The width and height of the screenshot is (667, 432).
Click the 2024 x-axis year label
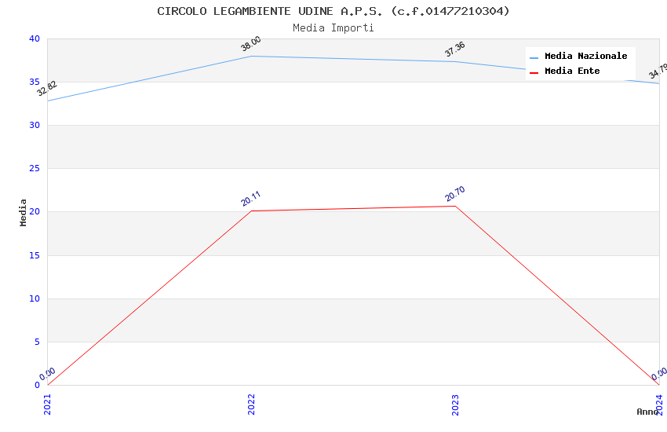pos(659,405)
